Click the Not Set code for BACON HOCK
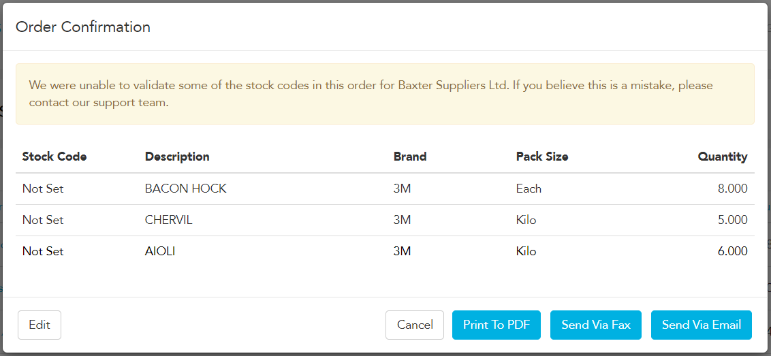 pos(44,189)
